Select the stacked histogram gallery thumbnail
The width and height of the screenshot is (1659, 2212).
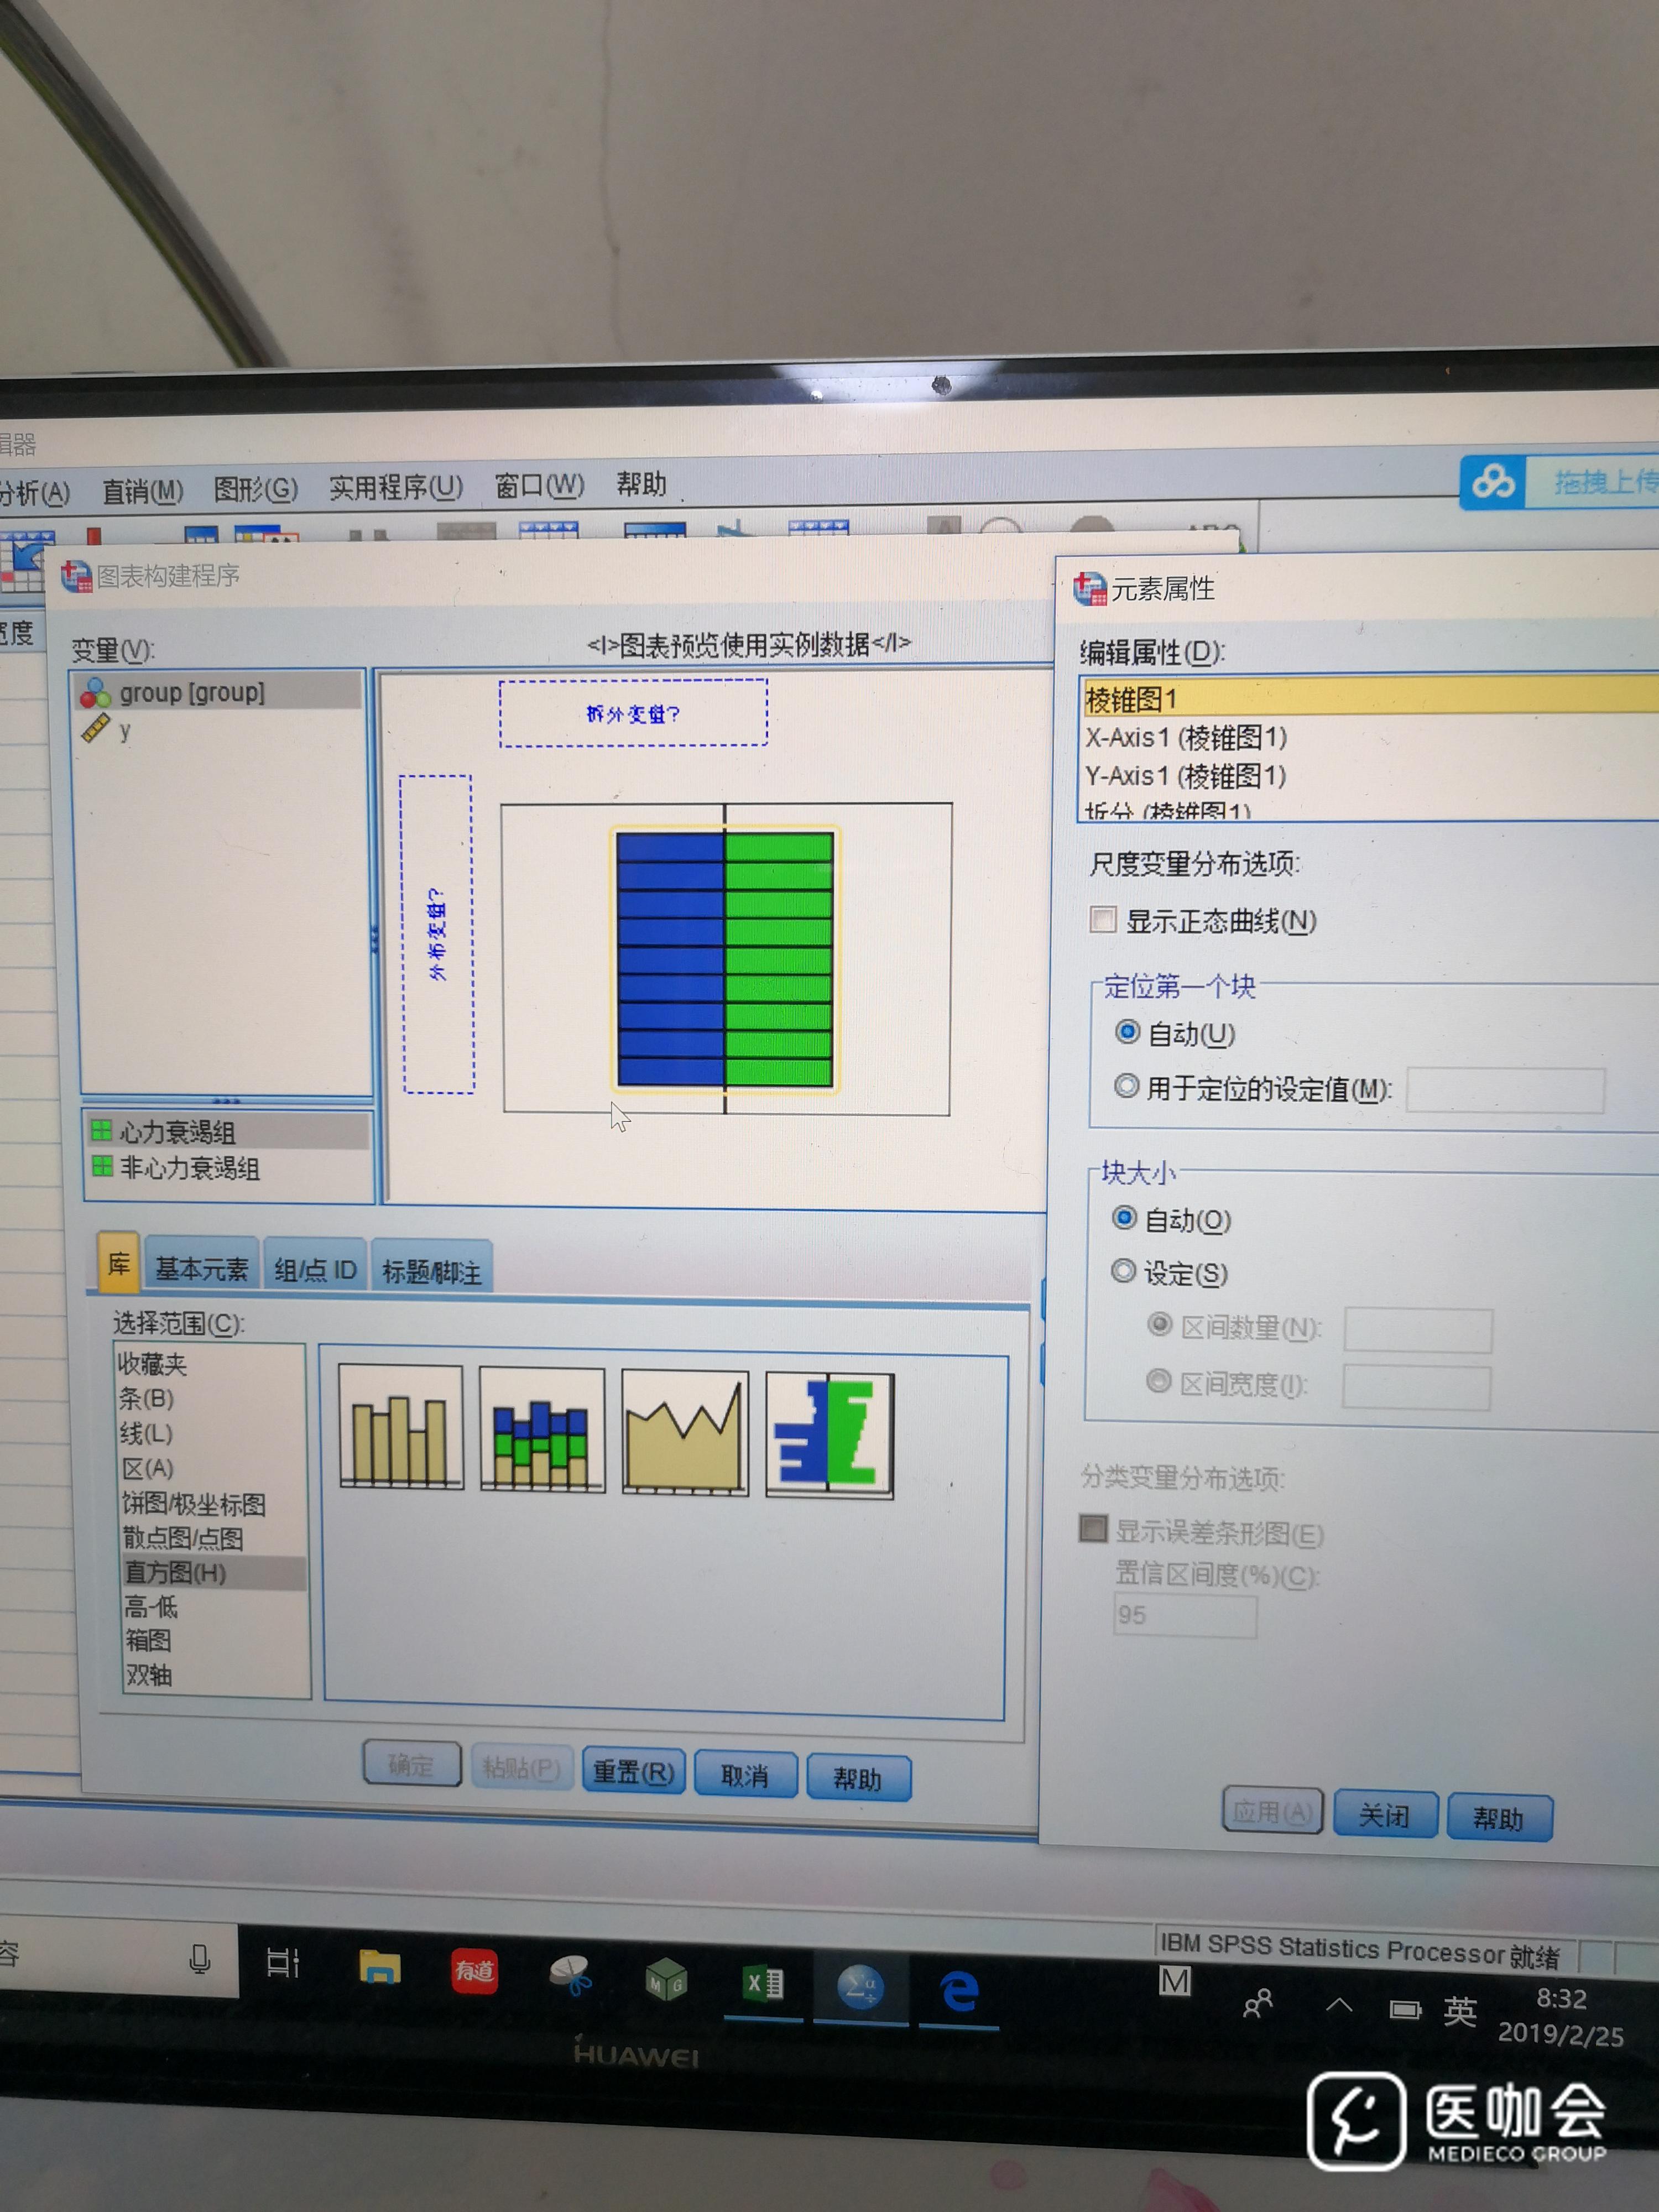pyautogui.click(x=542, y=1430)
